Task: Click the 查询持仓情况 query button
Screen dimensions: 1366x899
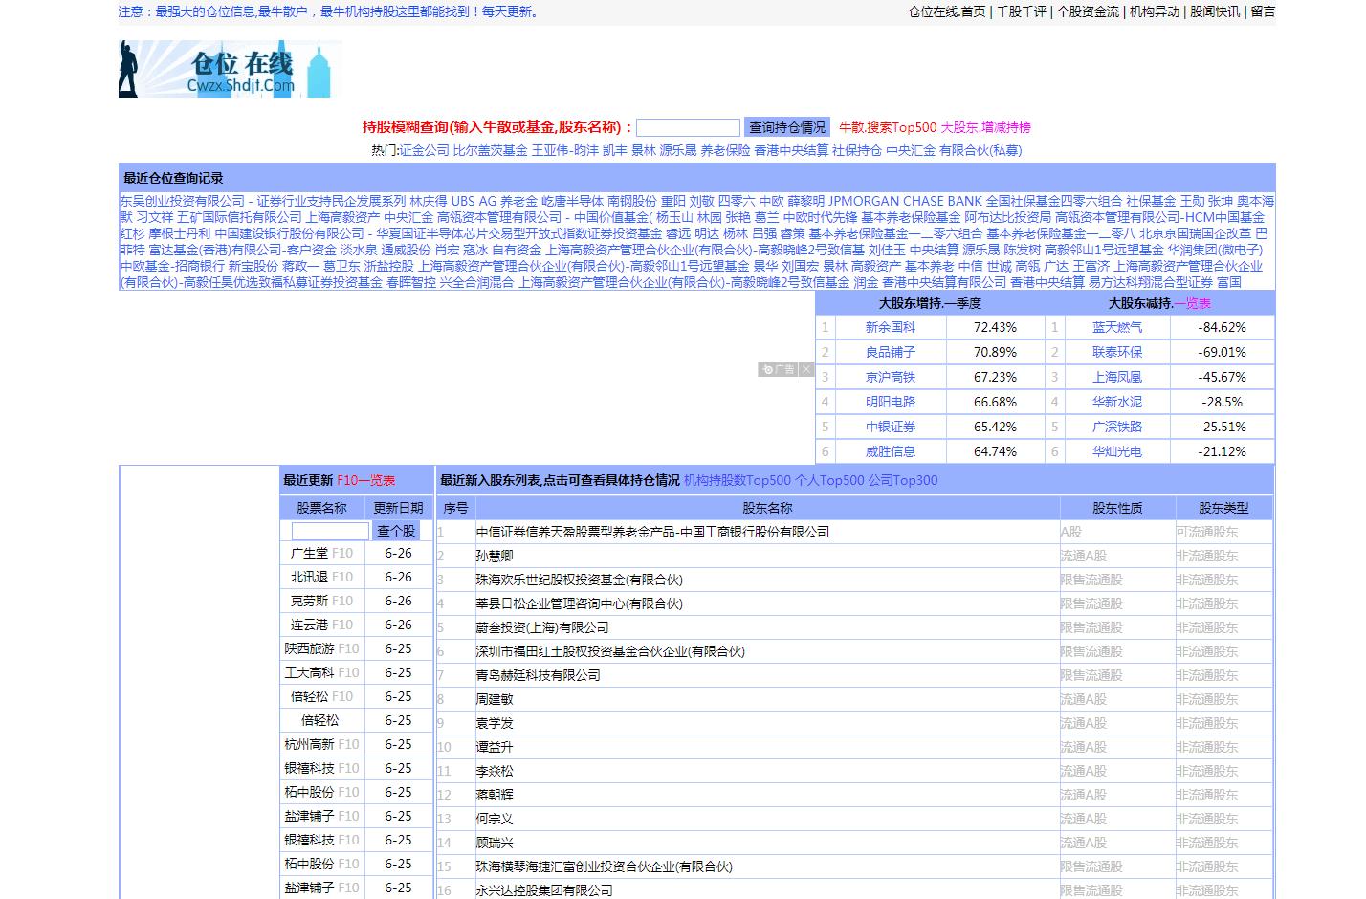Action: (x=787, y=126)
